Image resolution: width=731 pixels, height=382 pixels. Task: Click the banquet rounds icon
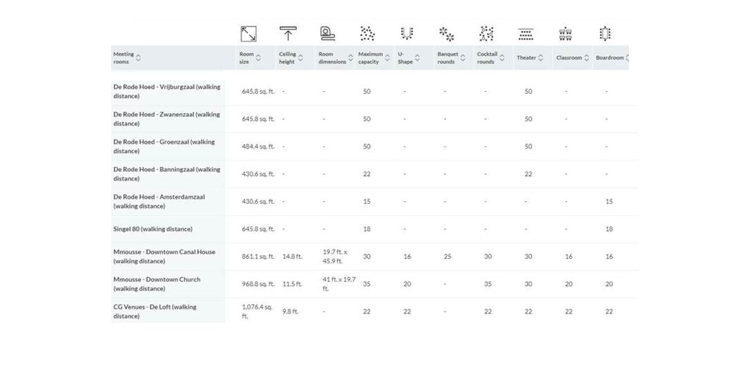(x=447, y=34)
